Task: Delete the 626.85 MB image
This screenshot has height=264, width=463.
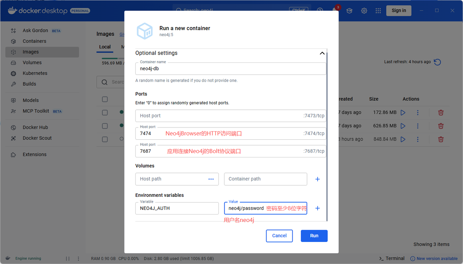Action: pyautogui.click(x=441, y=126)
